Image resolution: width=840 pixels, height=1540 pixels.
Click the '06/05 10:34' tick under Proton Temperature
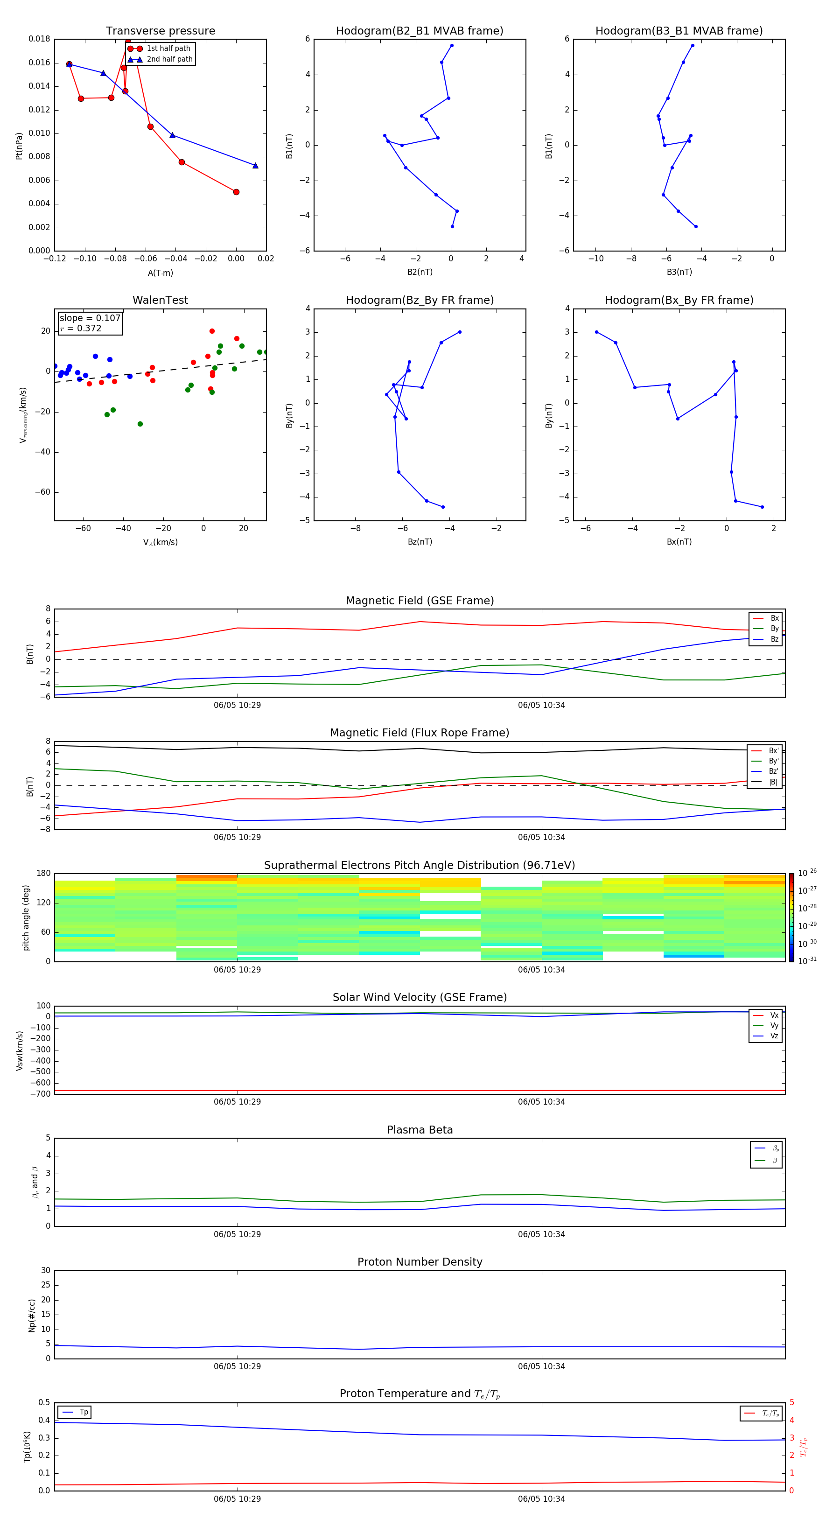click(x=542, y=1499)
